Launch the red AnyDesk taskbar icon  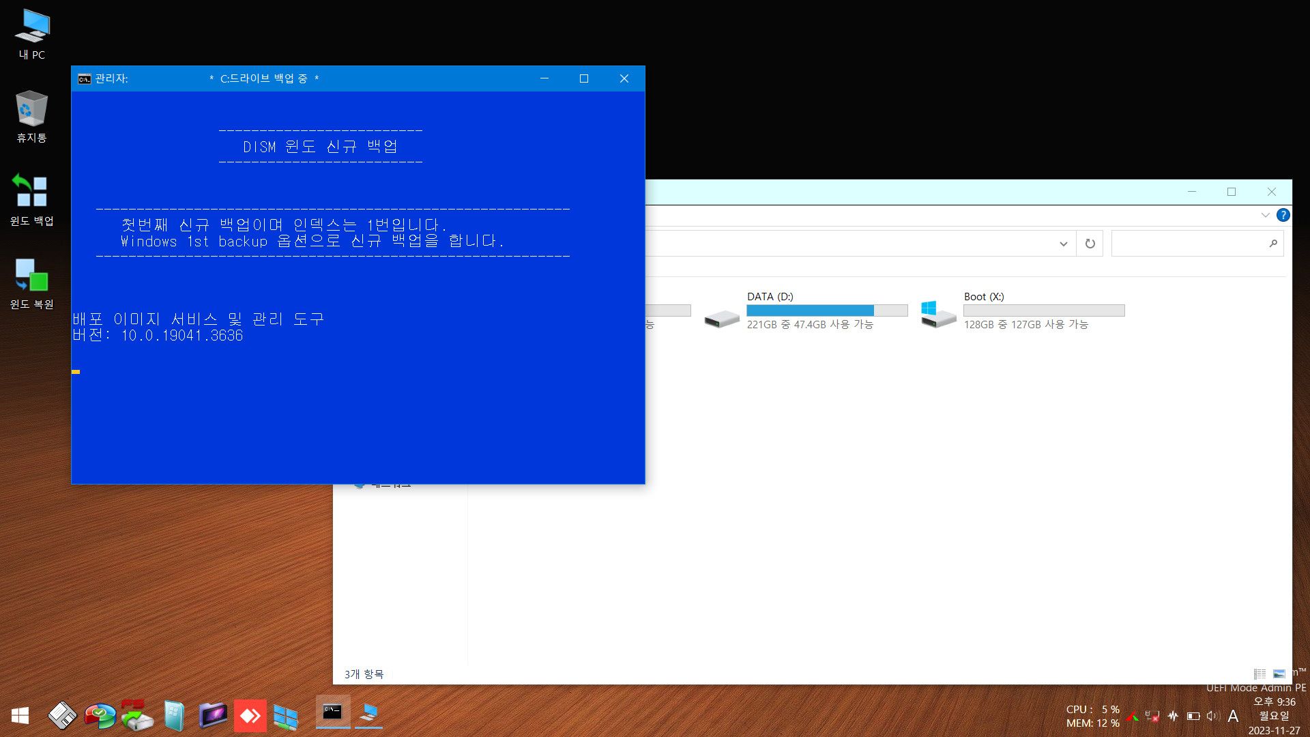(x=250, y=715)
